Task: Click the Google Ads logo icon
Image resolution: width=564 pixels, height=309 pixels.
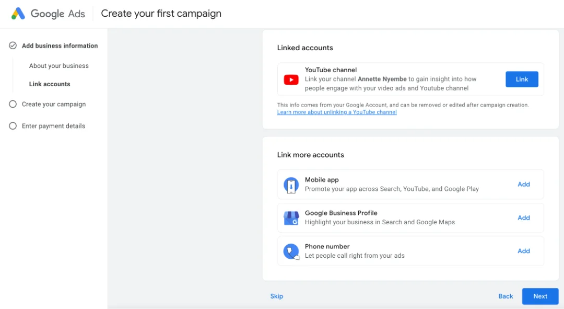Action: pos(18,14)
